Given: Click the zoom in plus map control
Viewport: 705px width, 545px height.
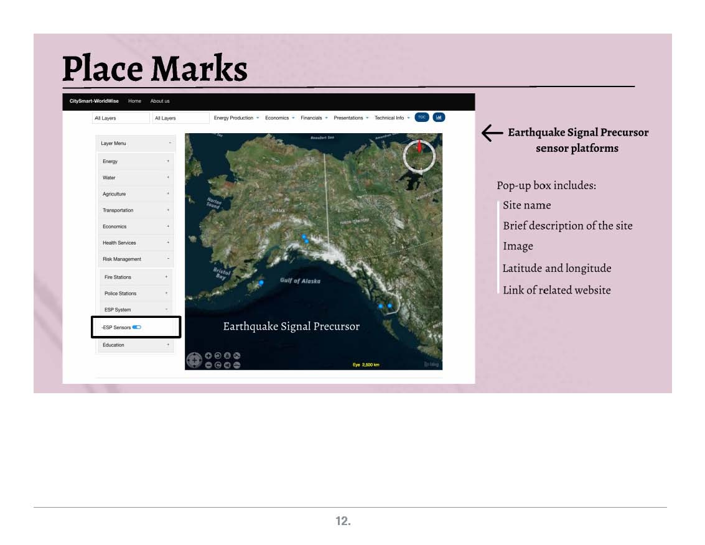Looking at the screenshot, I should (209, 356).
